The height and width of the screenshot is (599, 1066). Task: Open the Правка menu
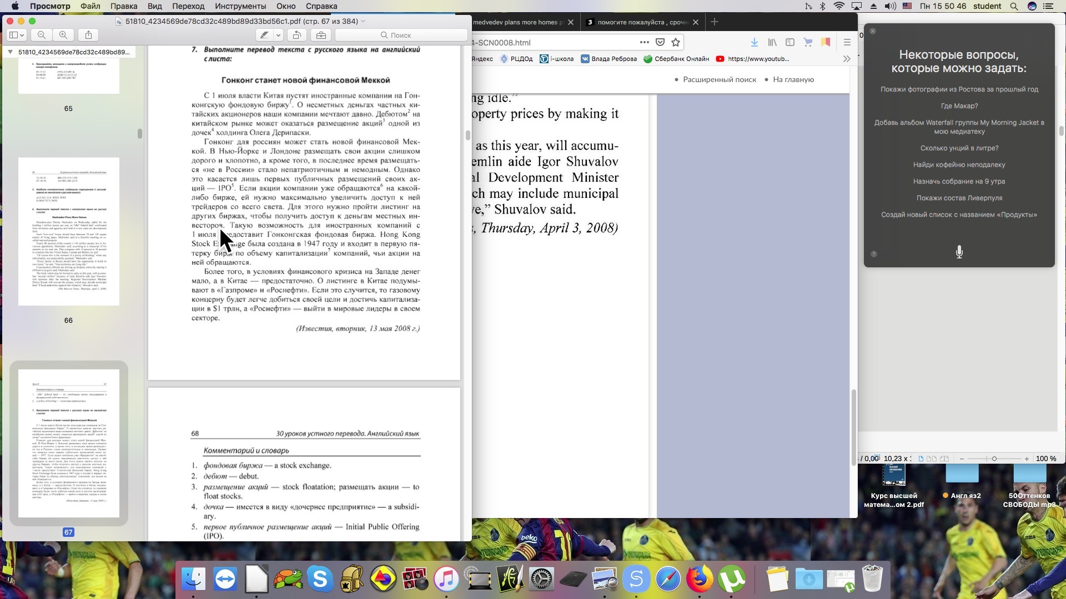[x=124, y=6]
